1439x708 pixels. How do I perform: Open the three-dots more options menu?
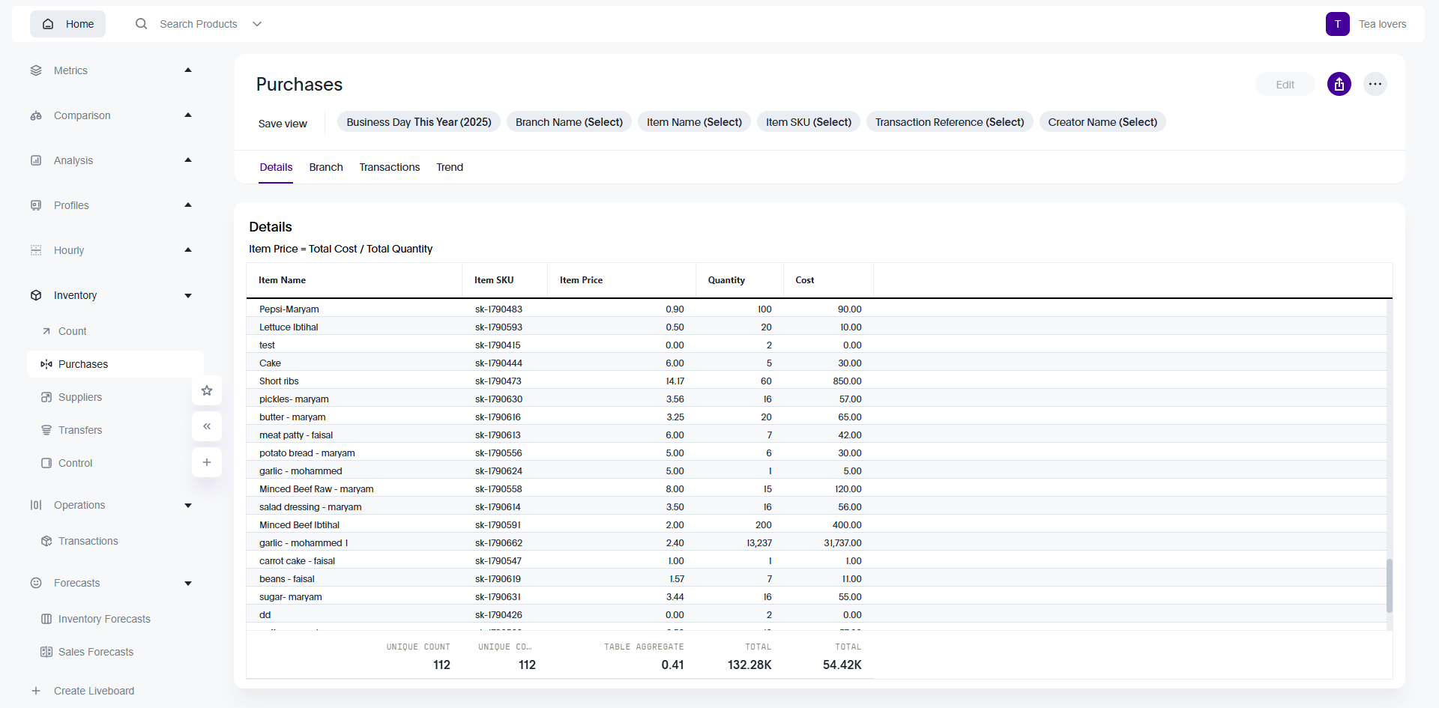(x=1375, y=84)
